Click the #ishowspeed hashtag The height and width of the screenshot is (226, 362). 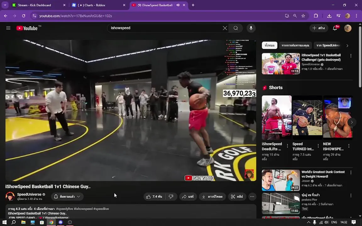pos(83,209)
